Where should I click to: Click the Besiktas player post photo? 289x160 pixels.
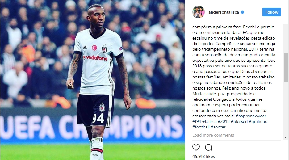93,80
